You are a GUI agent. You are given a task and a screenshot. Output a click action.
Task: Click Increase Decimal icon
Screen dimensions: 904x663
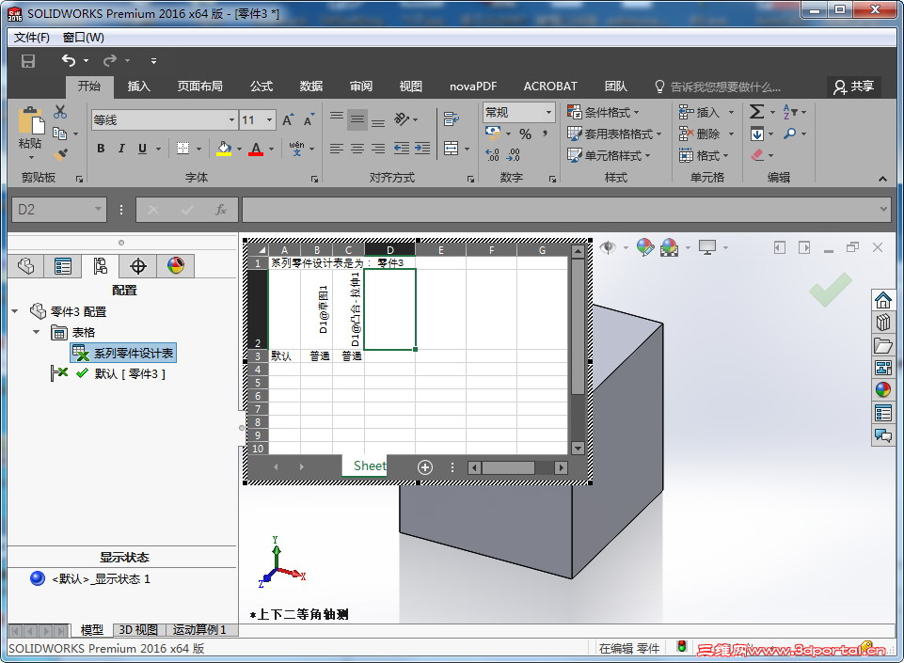(x=492, y=155)
